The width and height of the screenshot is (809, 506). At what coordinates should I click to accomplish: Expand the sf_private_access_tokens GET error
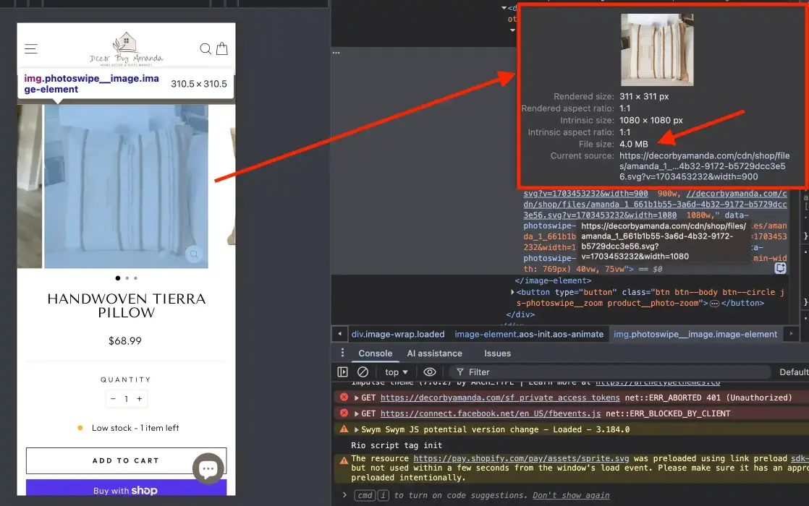357,398
